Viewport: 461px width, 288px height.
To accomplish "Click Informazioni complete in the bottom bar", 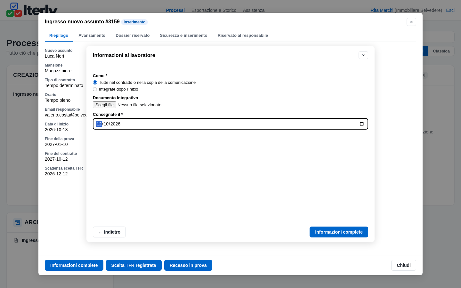I will click(74, 265).
